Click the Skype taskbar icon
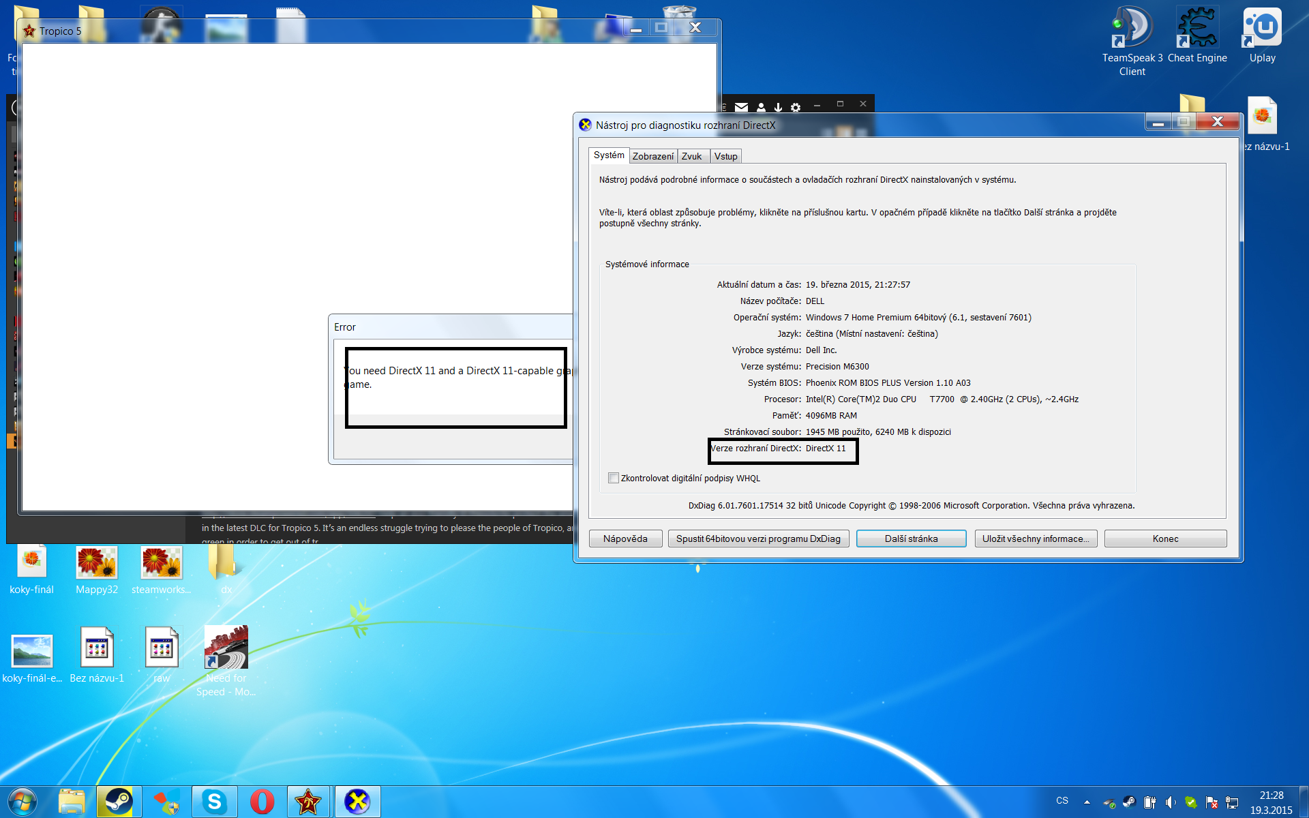This screenshot has width=1309, height=818. (x=214, y=802)
